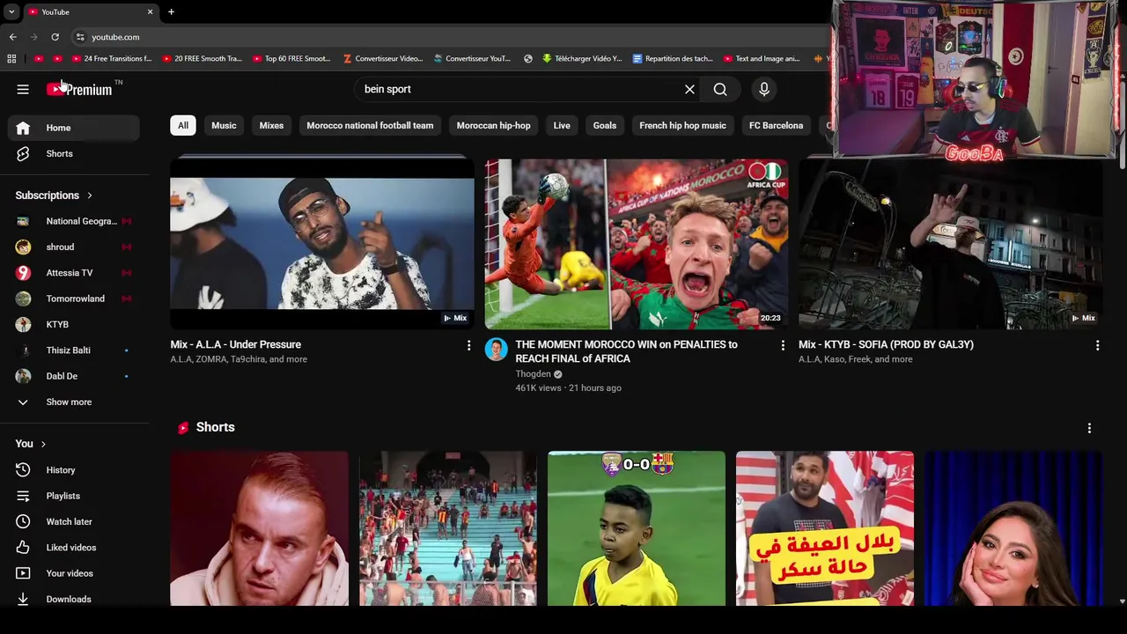Open the hamburger guide menu

(x=23, y=89)
